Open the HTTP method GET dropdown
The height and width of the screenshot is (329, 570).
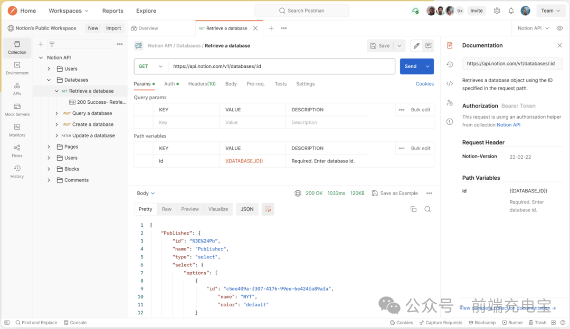coord(151,66)
